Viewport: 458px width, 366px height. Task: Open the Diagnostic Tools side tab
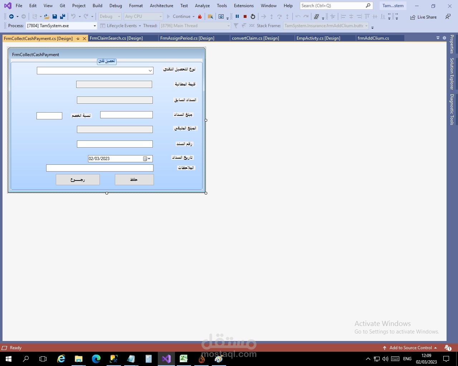coord(452,109)
